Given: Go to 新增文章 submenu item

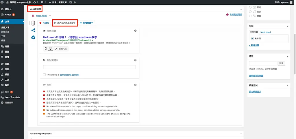Looking at the screenshot, I should pos(5,32).
